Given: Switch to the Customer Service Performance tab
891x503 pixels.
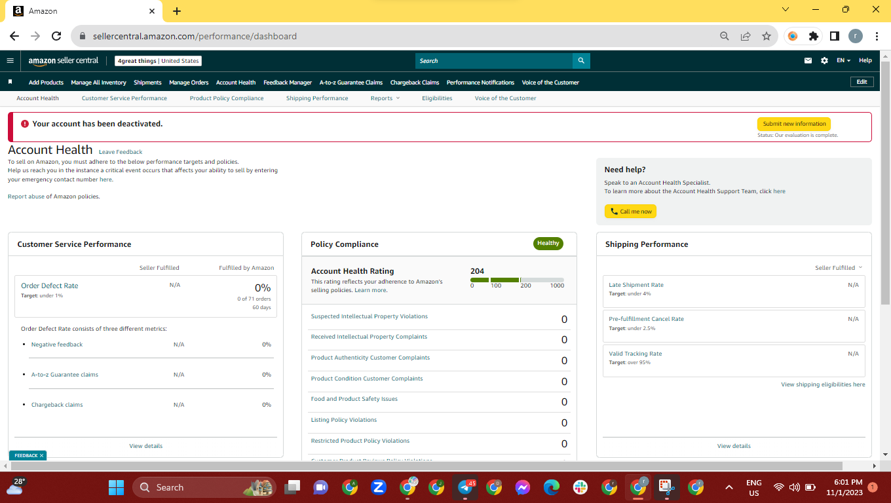Looking at the screenshot, I should (x=124, y=98).
